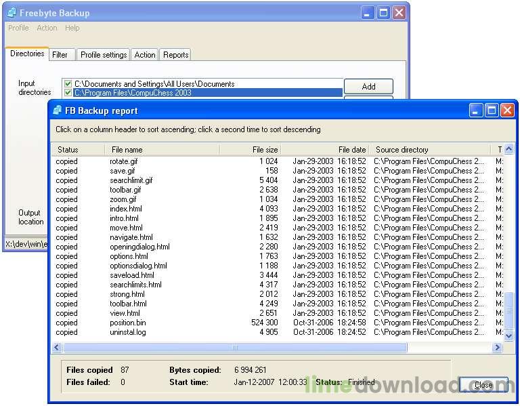Click the 524 300 file size value
The height and width of the screenshot is (406, 520).
265,323
